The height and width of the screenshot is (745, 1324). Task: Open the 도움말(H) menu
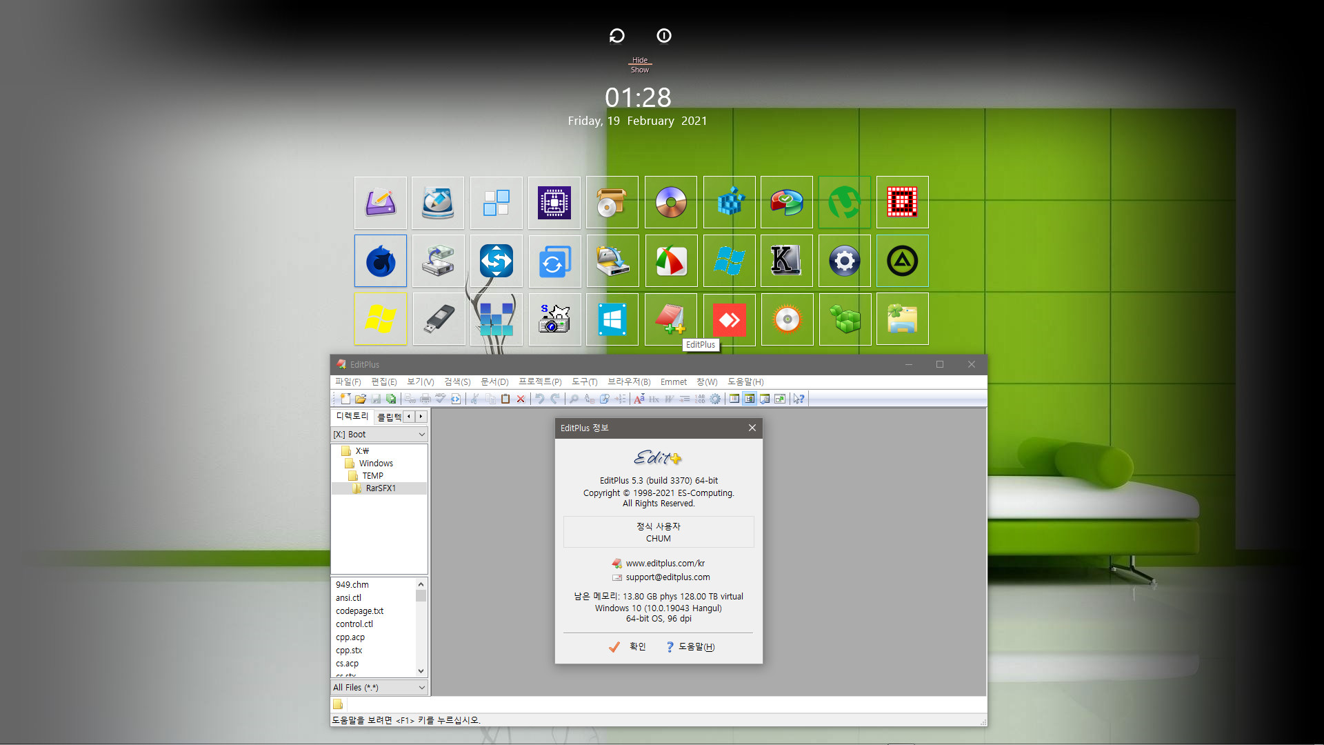pyautogui.click(x=745, y=381)
